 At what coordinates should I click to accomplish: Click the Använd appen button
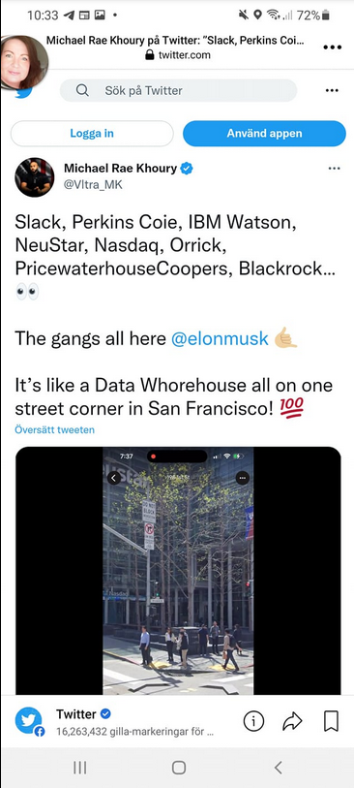click(264, 133)
